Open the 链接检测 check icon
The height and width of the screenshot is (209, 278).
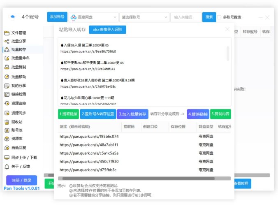7,94
